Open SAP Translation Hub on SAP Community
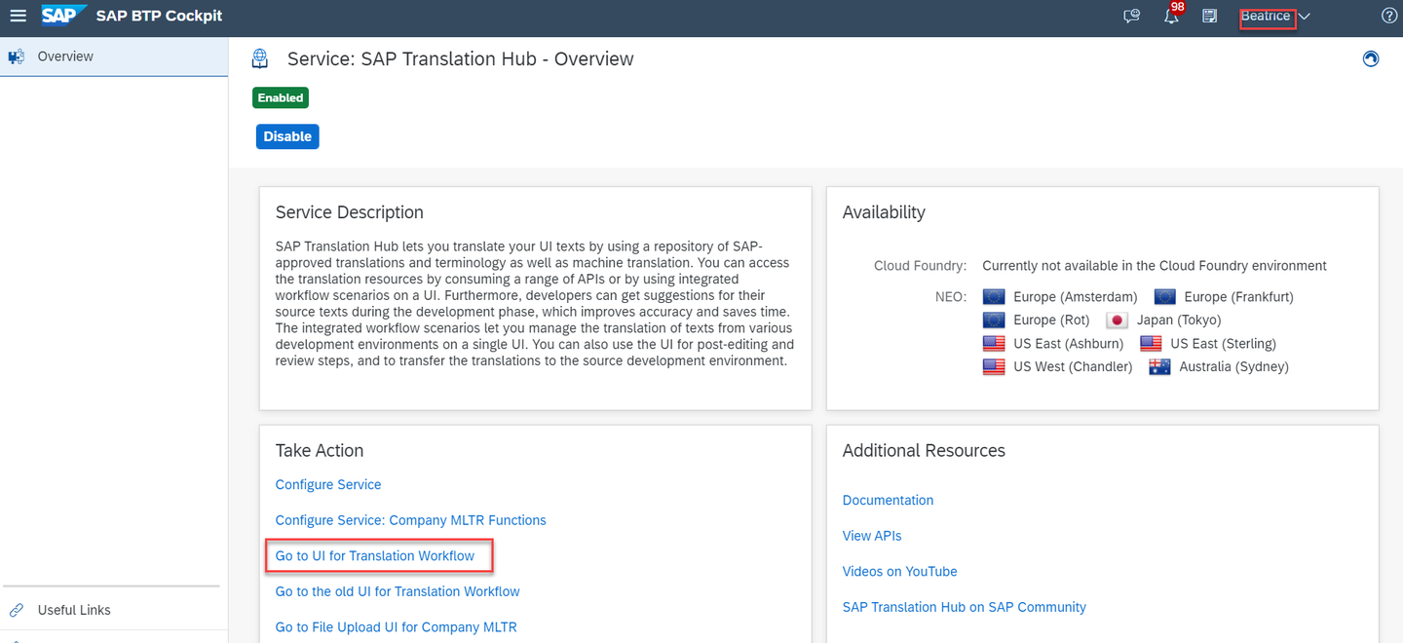The width and height of the screenshot is (1403, 643). tap(965, 607)
